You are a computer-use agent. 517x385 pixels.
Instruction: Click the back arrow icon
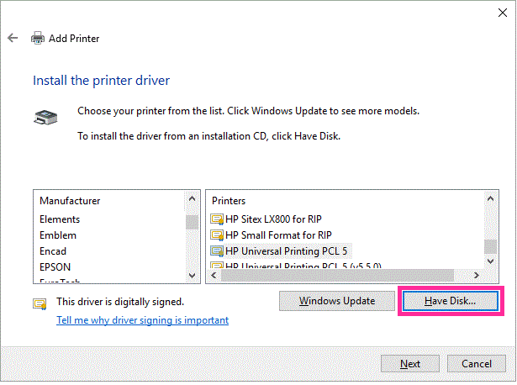[x=13, y=38]
